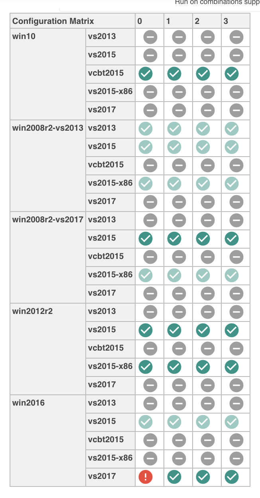Open win2008r2-vs2013 vs2015 column 2 faded checkmark
The image size is (260, 498).
point(203,147)
